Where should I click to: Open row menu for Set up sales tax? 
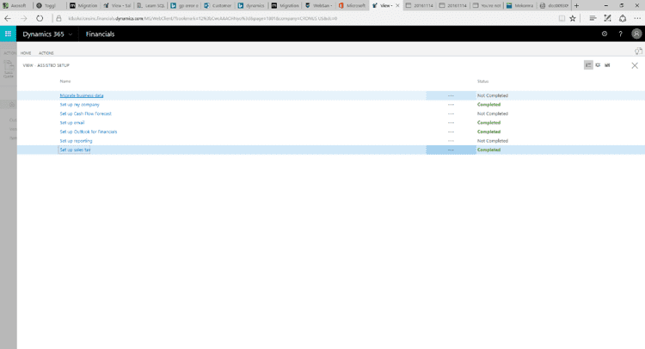(450, 150)
